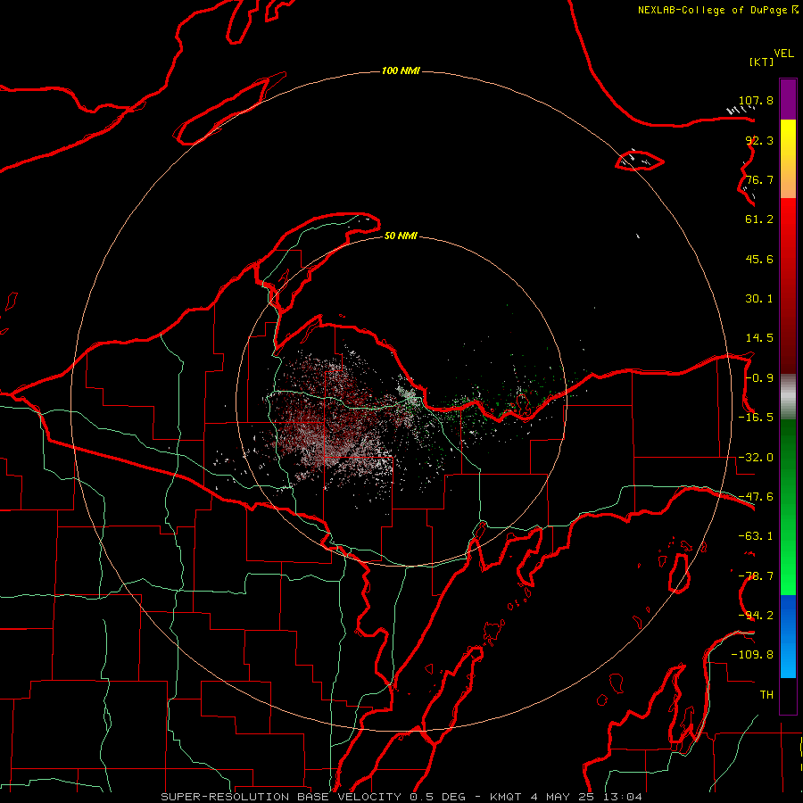Click the -32.0 velocity scale value
This screenshot has height=803, width=803.
point(756,458)
